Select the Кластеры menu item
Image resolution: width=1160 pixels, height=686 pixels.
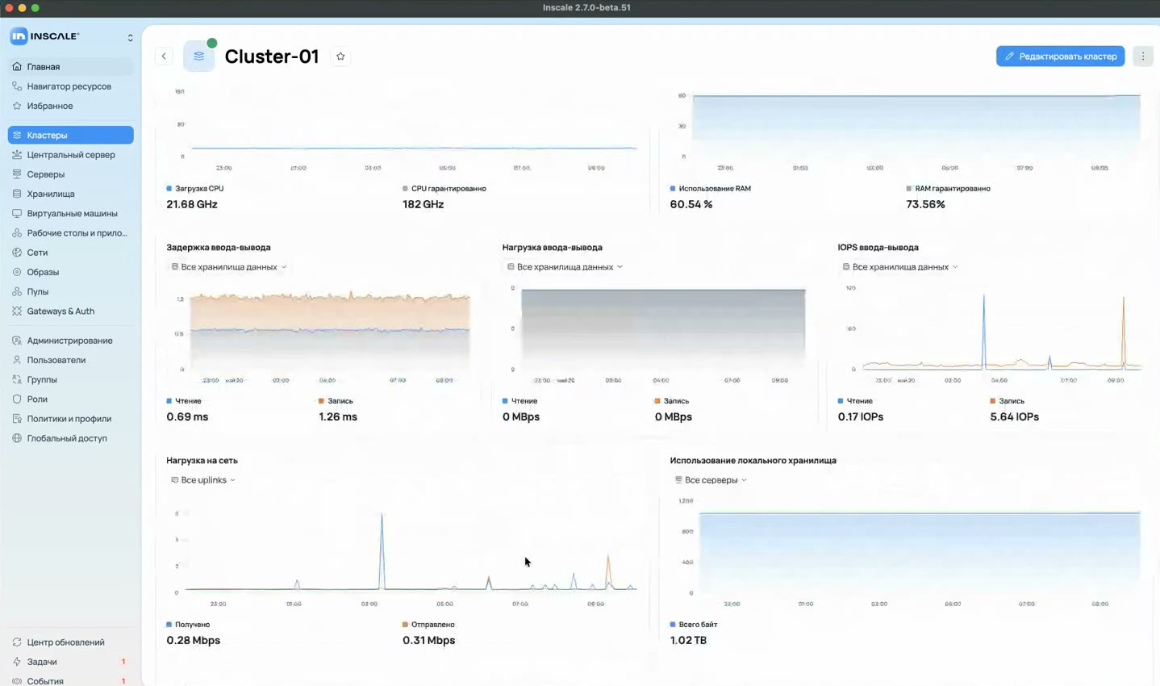click(x=71, y=135)
